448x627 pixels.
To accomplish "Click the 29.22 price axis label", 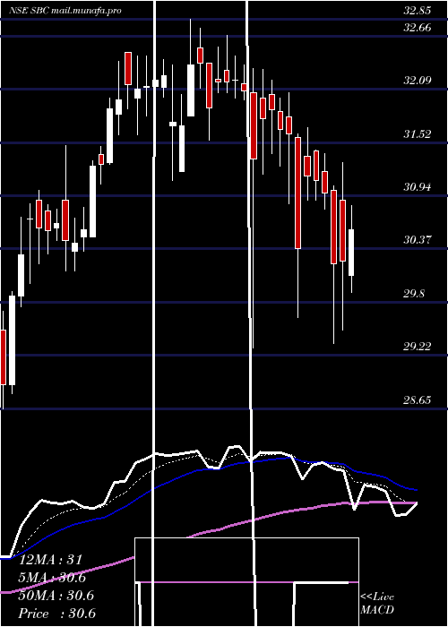I will click(x=418, y=347).
